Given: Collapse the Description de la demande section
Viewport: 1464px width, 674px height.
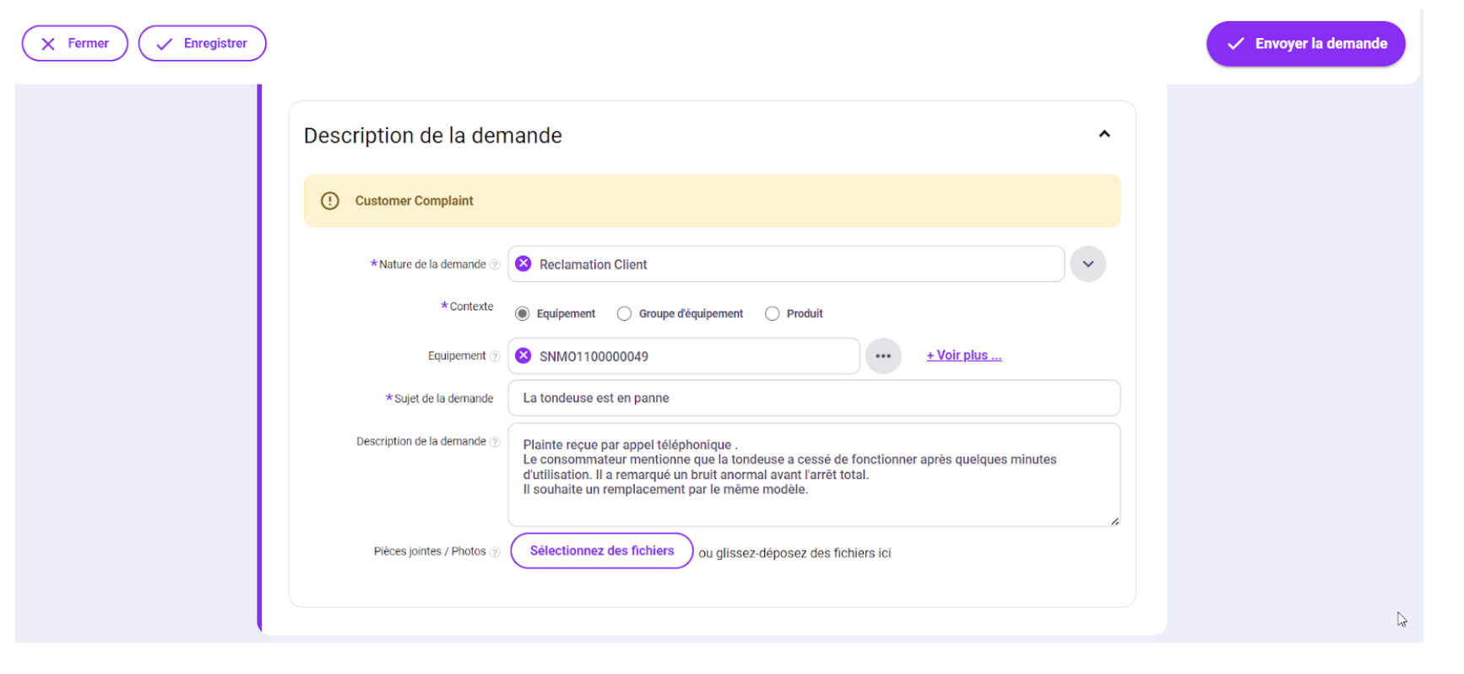Looking at the screenshot, I should (1103, 134).
